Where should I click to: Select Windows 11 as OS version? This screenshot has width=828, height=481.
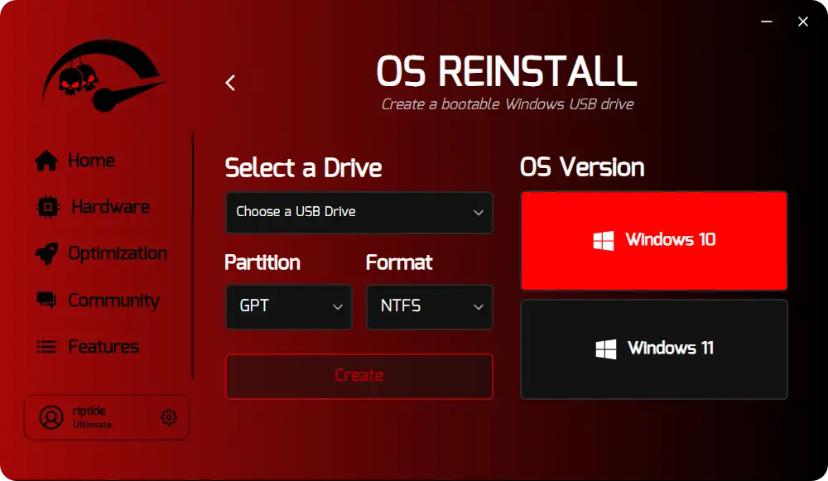click(x=653, y=349)
